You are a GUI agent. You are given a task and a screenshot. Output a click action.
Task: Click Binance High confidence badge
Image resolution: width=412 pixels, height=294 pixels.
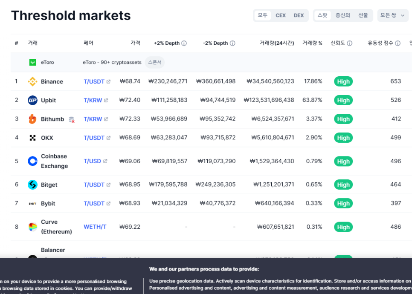click(343, 82)
